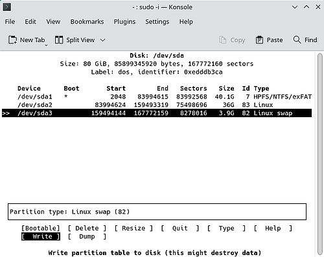Click the Resize option in cfdisk
The width and height of the screenshot is (324, 257).
click(x=133, y=228)
